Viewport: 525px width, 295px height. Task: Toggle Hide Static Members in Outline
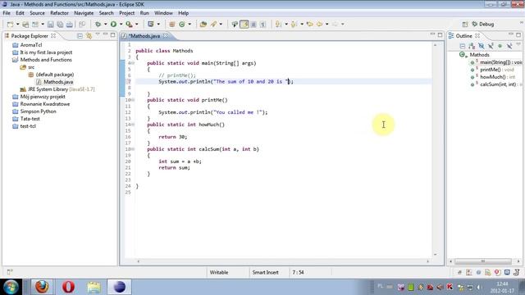(491, 46)
